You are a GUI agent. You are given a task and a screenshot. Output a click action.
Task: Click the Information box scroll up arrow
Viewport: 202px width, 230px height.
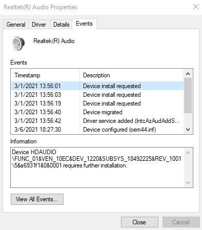(x=188, y=153)
